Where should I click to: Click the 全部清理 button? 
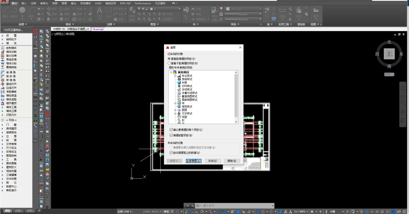point(194,161)
